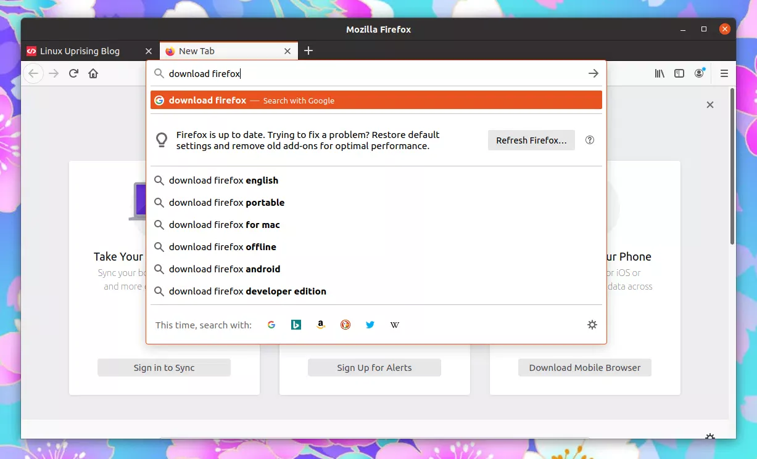Click the Forward navigation arrow
The image size is (757, 459).
(54, 73)
